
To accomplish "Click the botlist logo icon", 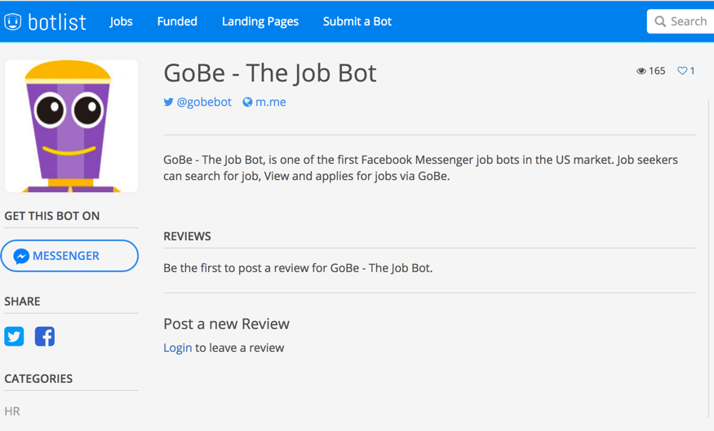I will click(x=13, y=21).
